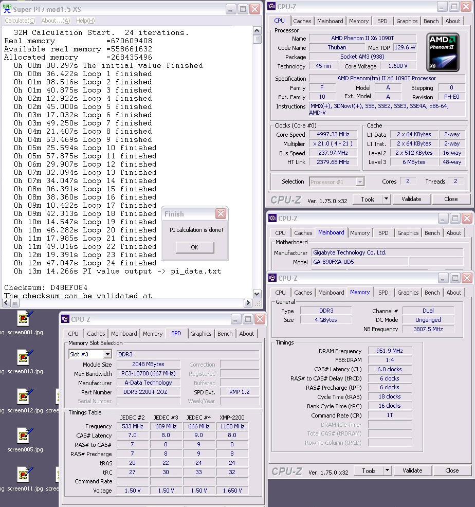The height and width of the screenshot is (507, 475).
Task: Click the HT Link 2379.68 MHz value
Action: [333, 162]
